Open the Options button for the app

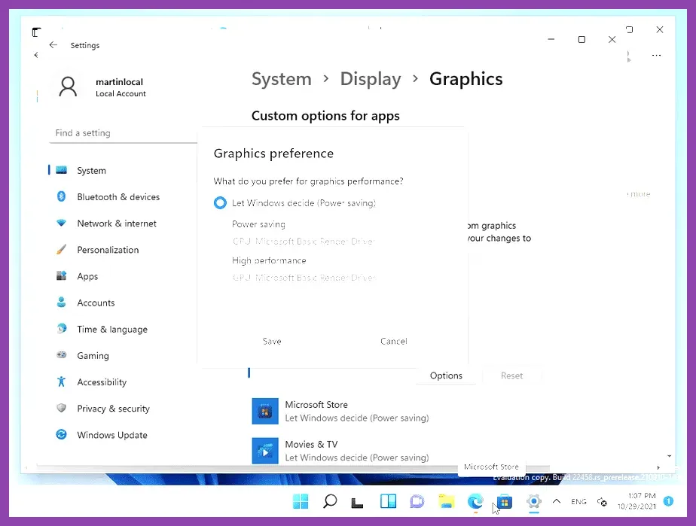click(446, 375)
